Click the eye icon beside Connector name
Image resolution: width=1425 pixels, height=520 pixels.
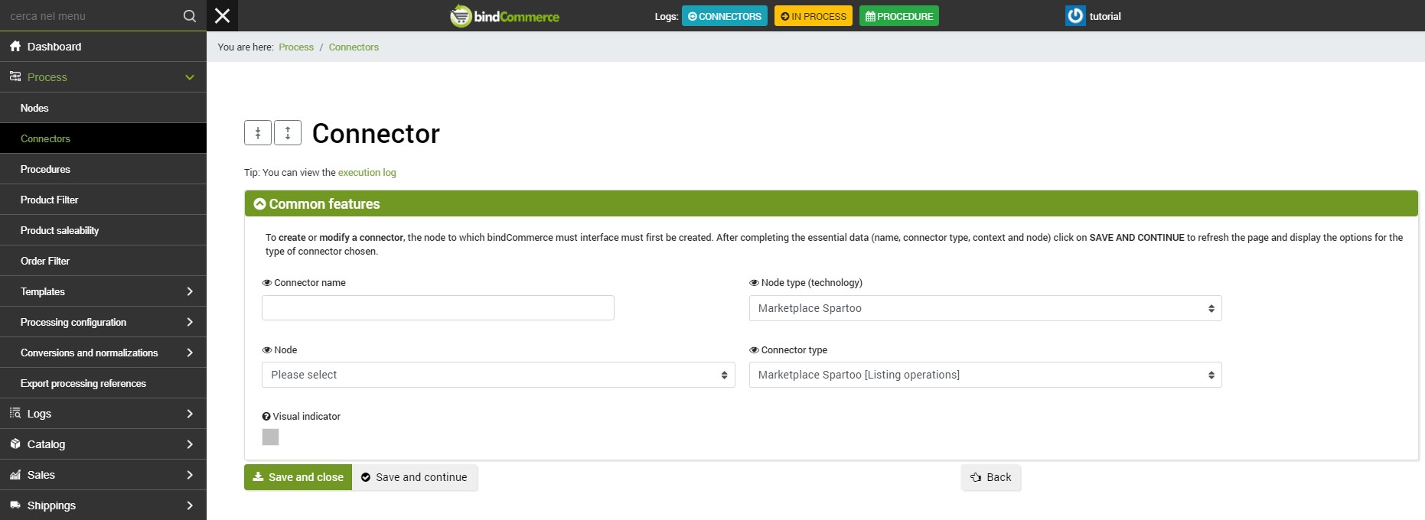[x=267, y=283]
